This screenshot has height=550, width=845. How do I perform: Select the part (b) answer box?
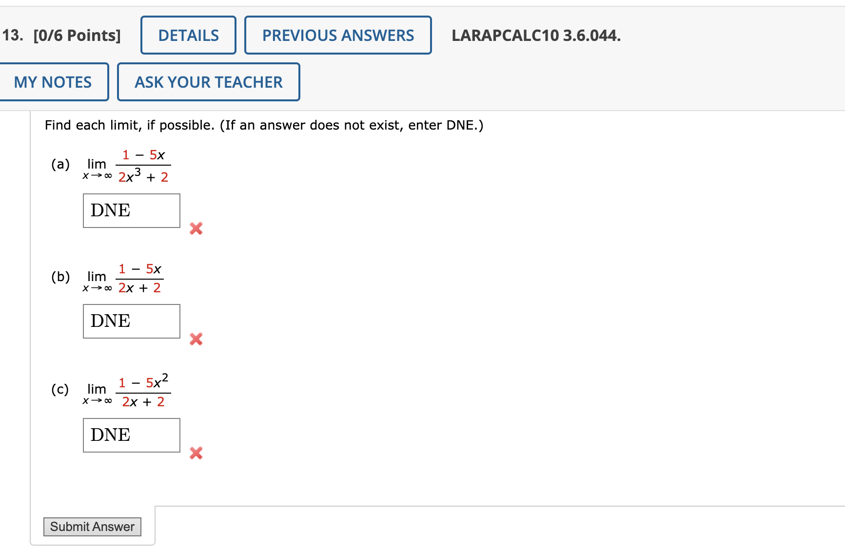(131, 321)
